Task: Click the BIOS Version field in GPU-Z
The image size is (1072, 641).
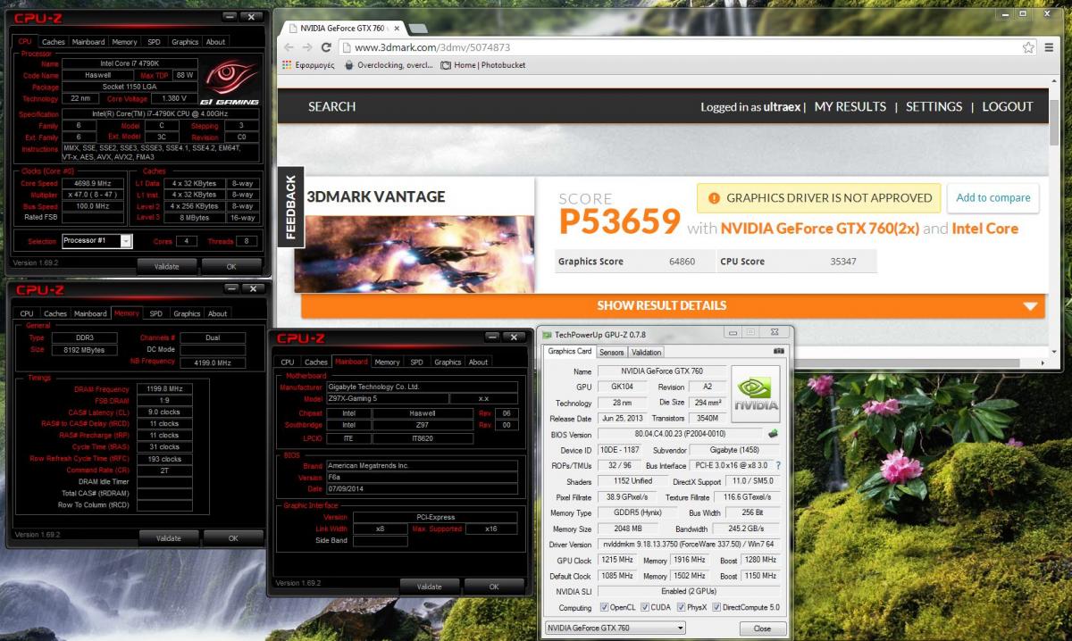Action: [x=681, y=434]
